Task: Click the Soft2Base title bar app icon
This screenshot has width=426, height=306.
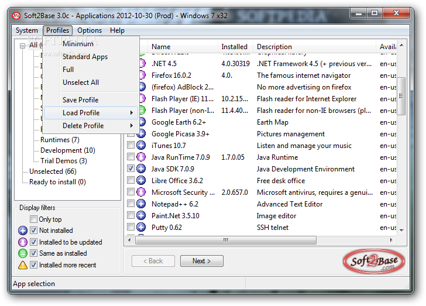Action: 16,16
